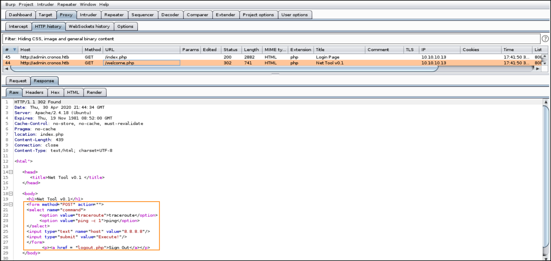Screen dimensions: 551x261
Task: Open the Project menu
Action: (x=26, y=4)
